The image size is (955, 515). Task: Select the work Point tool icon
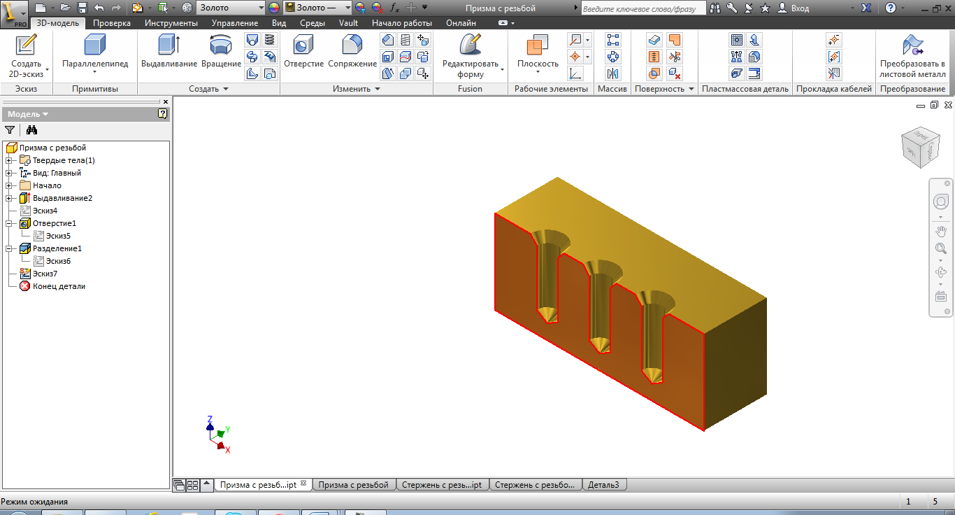575,57
